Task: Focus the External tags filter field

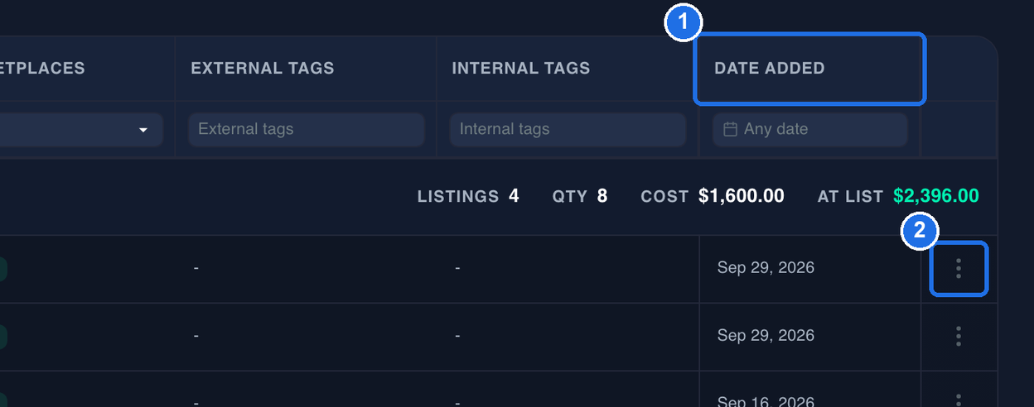Action: click(x=307, y=129)
